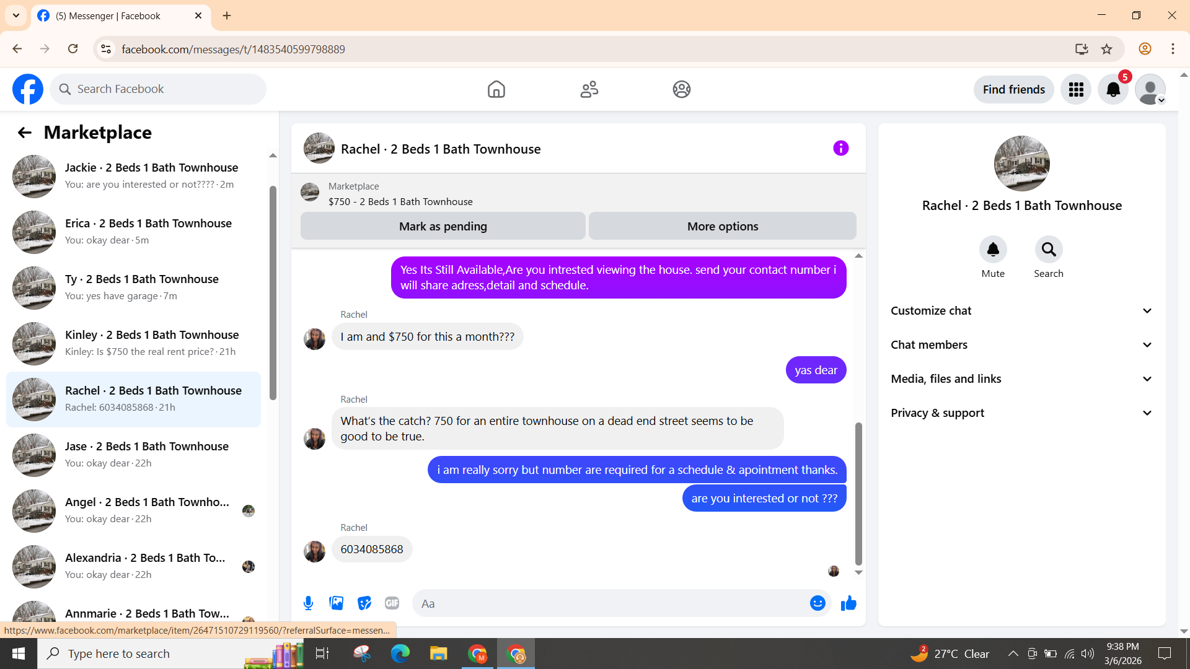Click the More options button
The image size is (1190, 669).
tap(722, 227)
